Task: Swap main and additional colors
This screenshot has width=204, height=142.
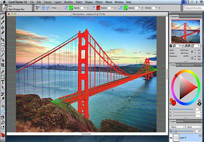Action: click(170, 104)
